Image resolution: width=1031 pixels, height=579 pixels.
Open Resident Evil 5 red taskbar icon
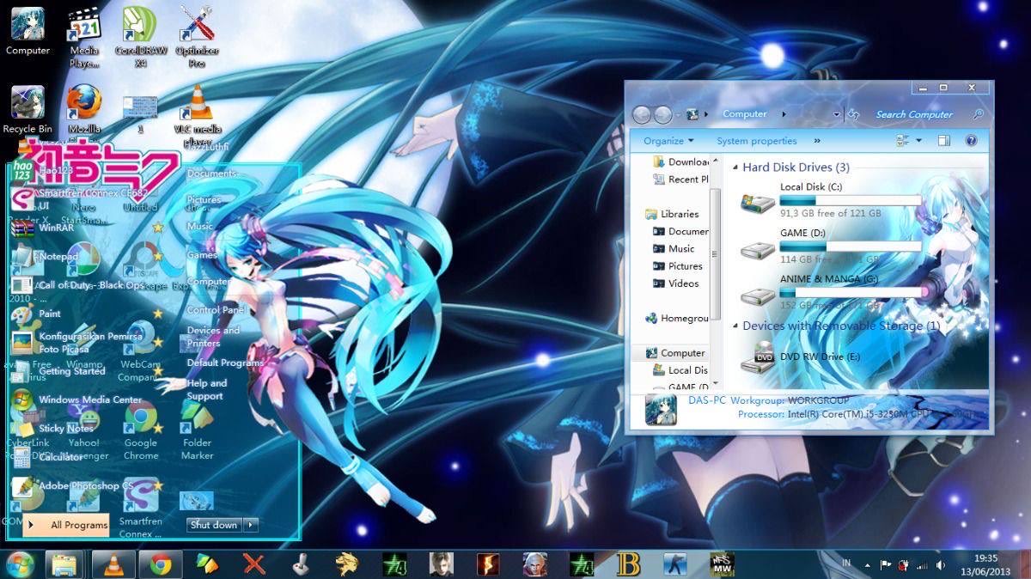488,564
